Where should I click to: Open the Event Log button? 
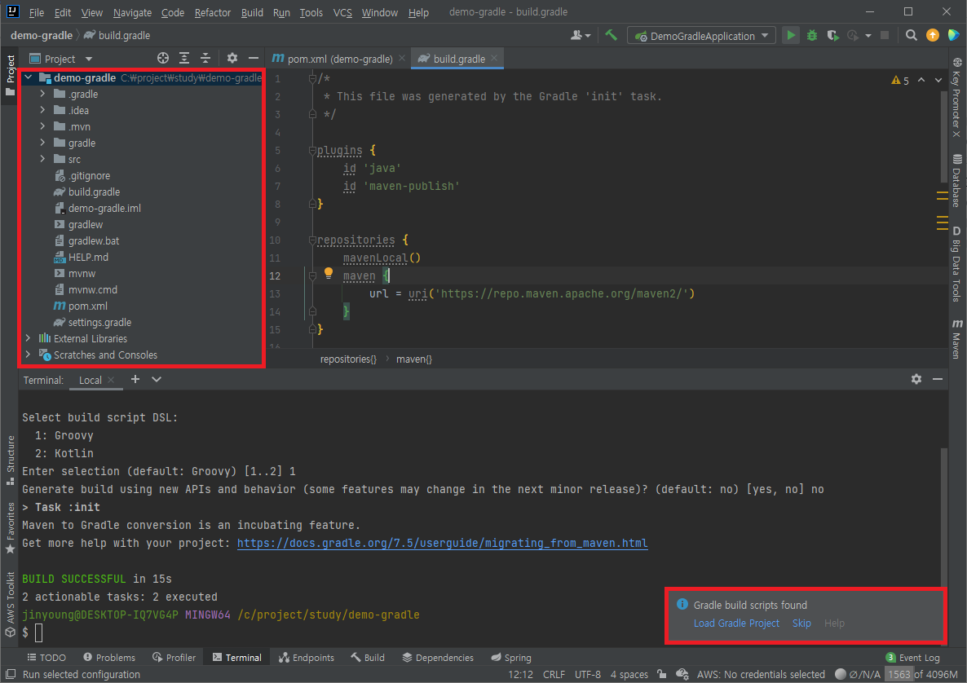tap(912, 657)
